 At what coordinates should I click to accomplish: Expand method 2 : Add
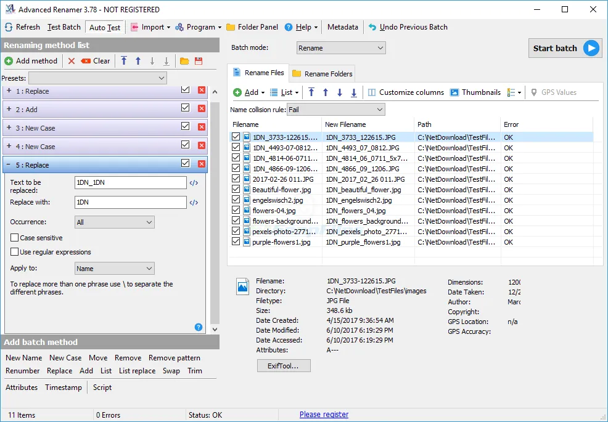pyautogui.click(x=9, y=109)
